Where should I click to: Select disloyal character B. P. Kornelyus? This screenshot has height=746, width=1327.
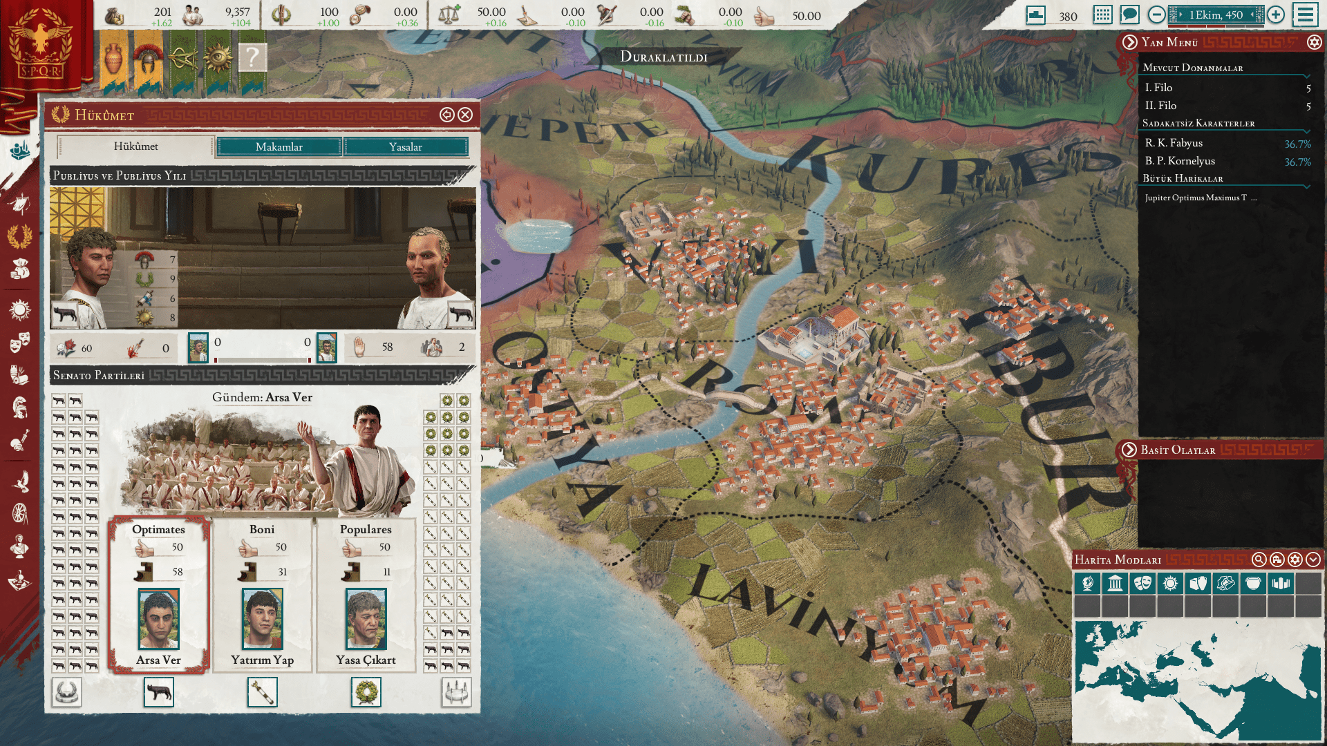tap(1227, 162)
